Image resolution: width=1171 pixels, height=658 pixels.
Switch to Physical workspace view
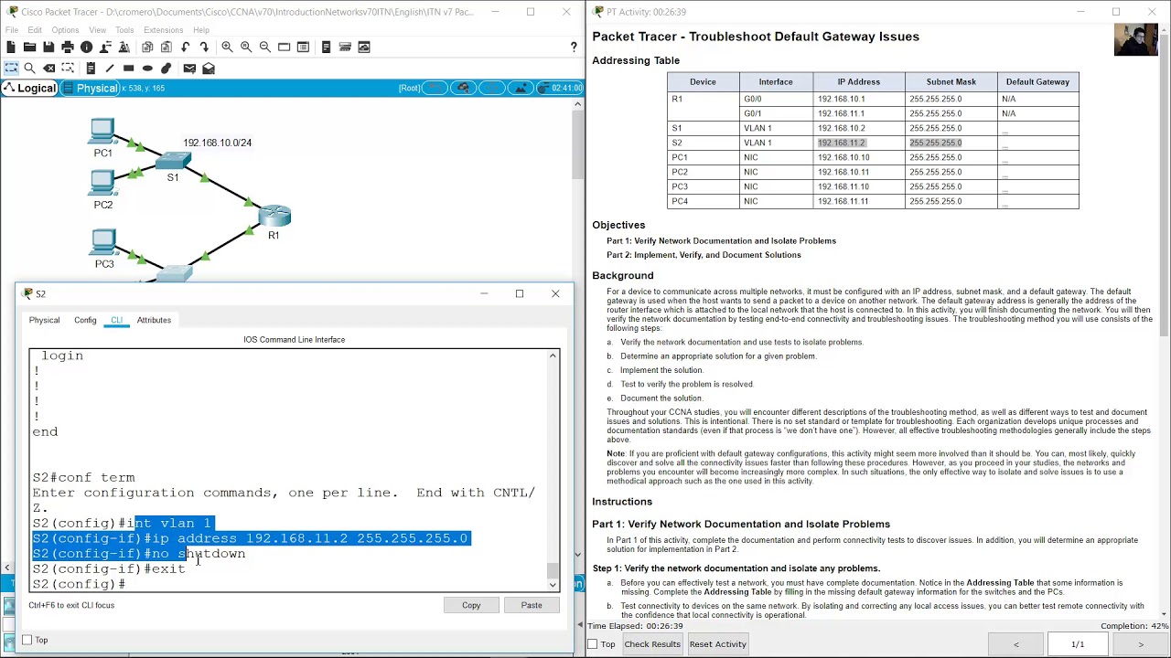point(89,88)
